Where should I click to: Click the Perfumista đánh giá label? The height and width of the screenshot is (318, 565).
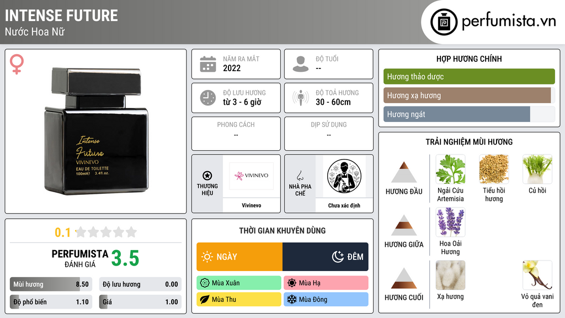coord(80,258)
